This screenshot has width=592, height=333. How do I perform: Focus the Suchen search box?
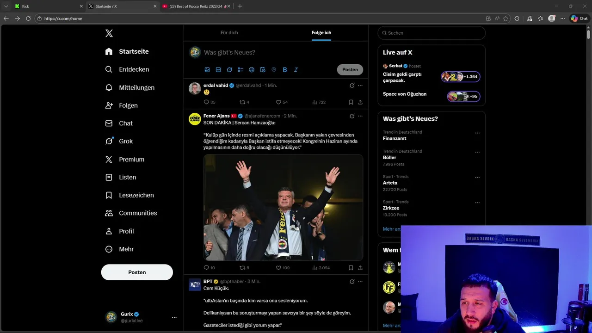(432, 33)
